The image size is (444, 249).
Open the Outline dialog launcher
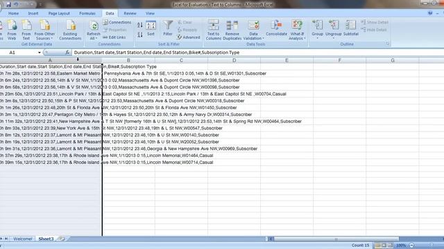click(x=387, y=44)
